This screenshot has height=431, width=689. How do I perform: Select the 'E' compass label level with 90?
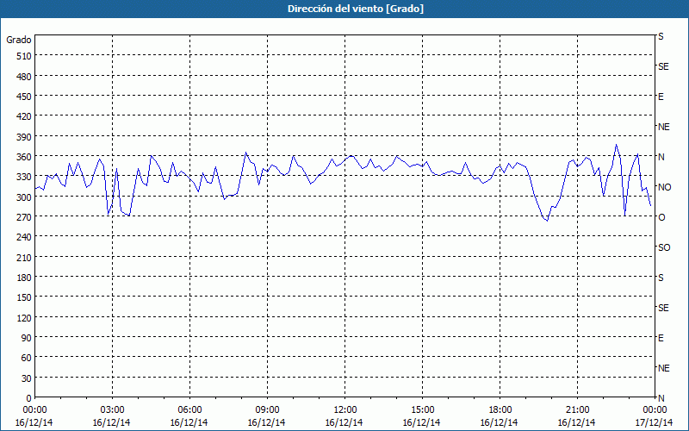(x=661, y=338)
